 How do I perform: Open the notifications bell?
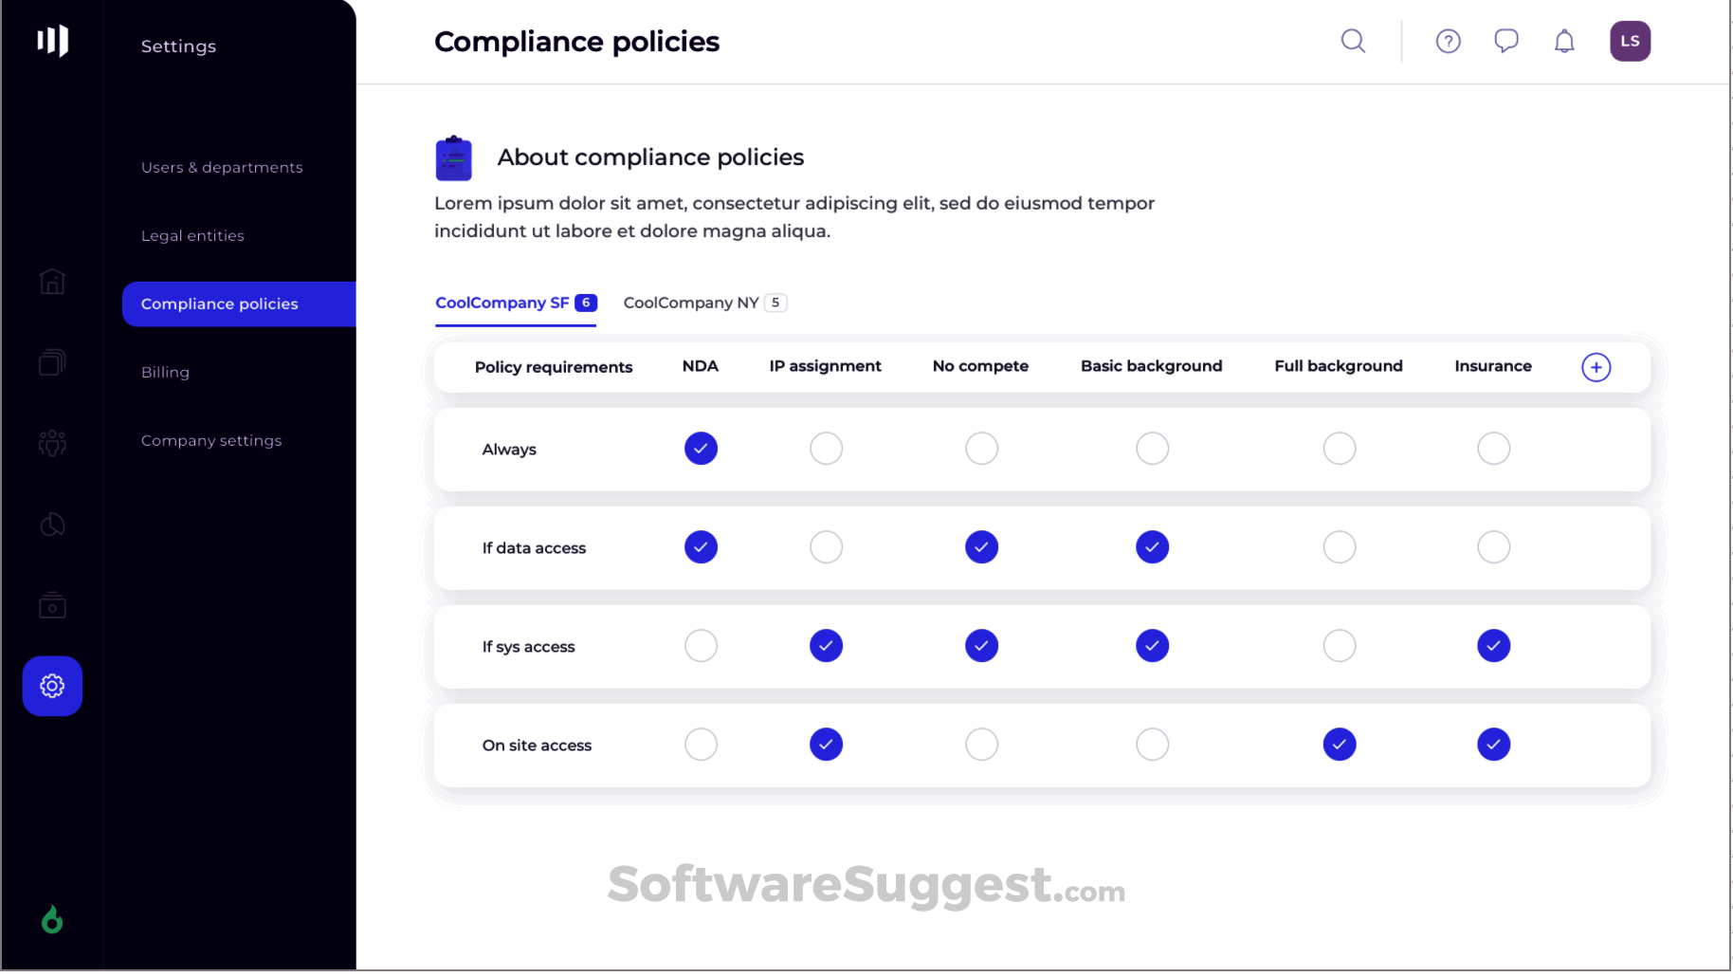click(x=1564, y=41)
